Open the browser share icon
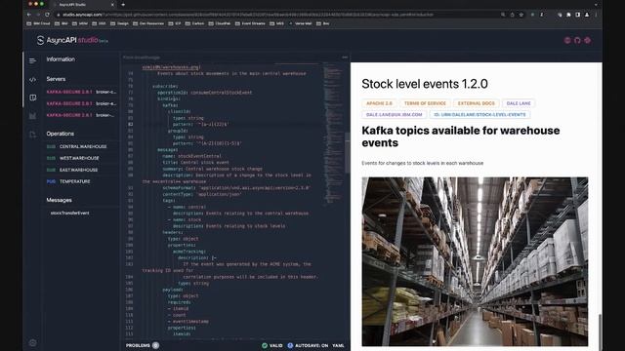The width and height of the screenshot is (625, 351). (512, 15)
